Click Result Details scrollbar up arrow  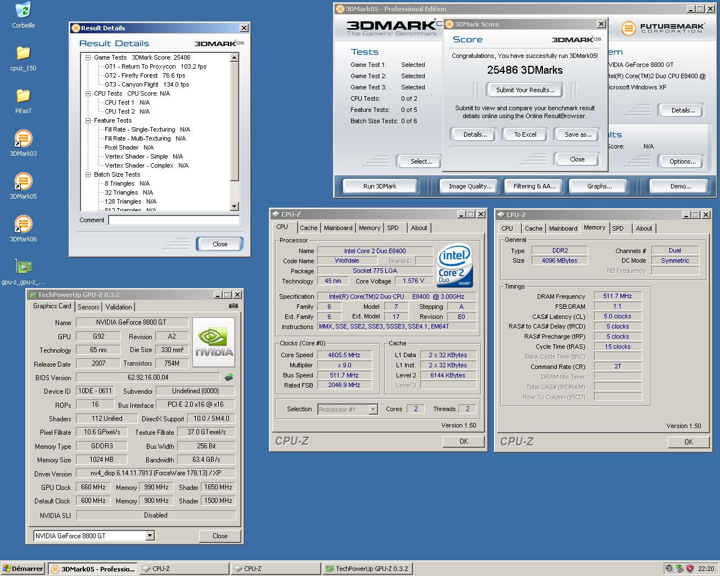coord(235,57)
